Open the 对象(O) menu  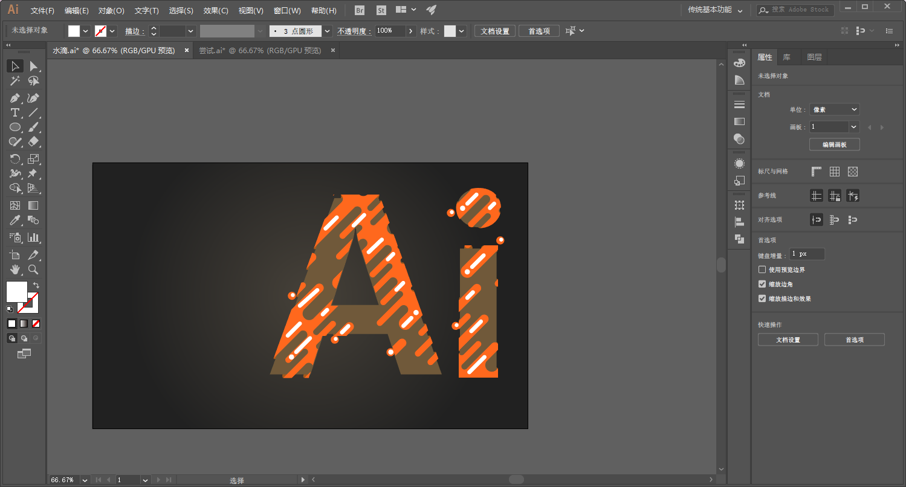click(111, 10)
